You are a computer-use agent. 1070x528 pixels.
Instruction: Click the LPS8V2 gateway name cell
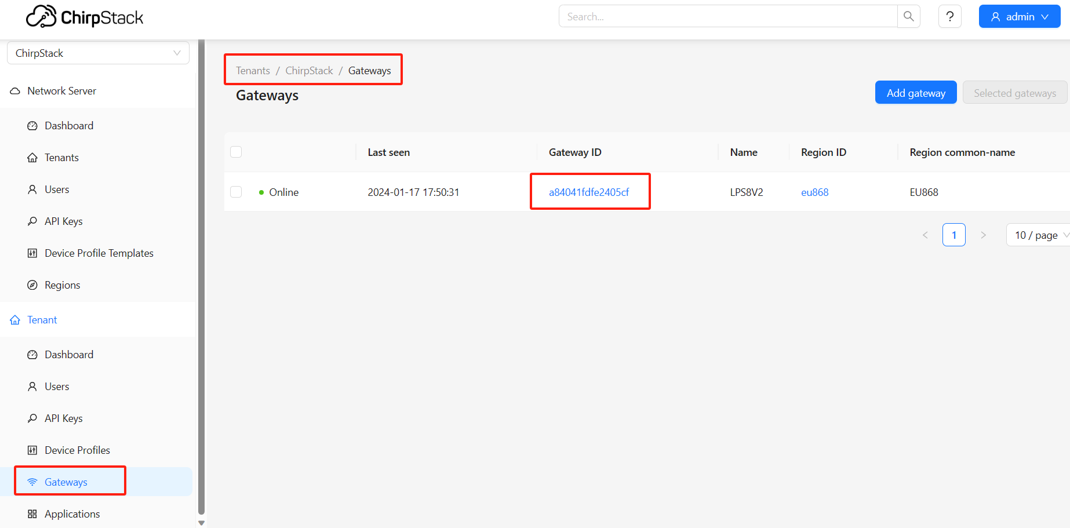point(747,192)
